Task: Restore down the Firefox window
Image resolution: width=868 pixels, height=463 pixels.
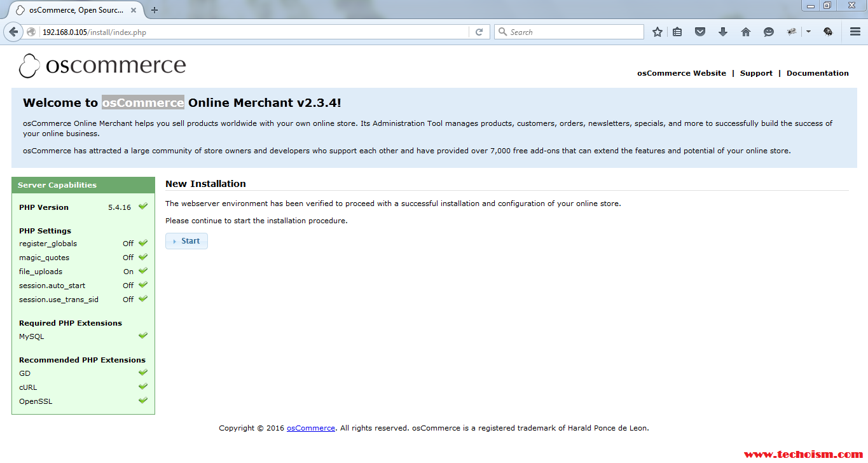Action: [827, 5]
